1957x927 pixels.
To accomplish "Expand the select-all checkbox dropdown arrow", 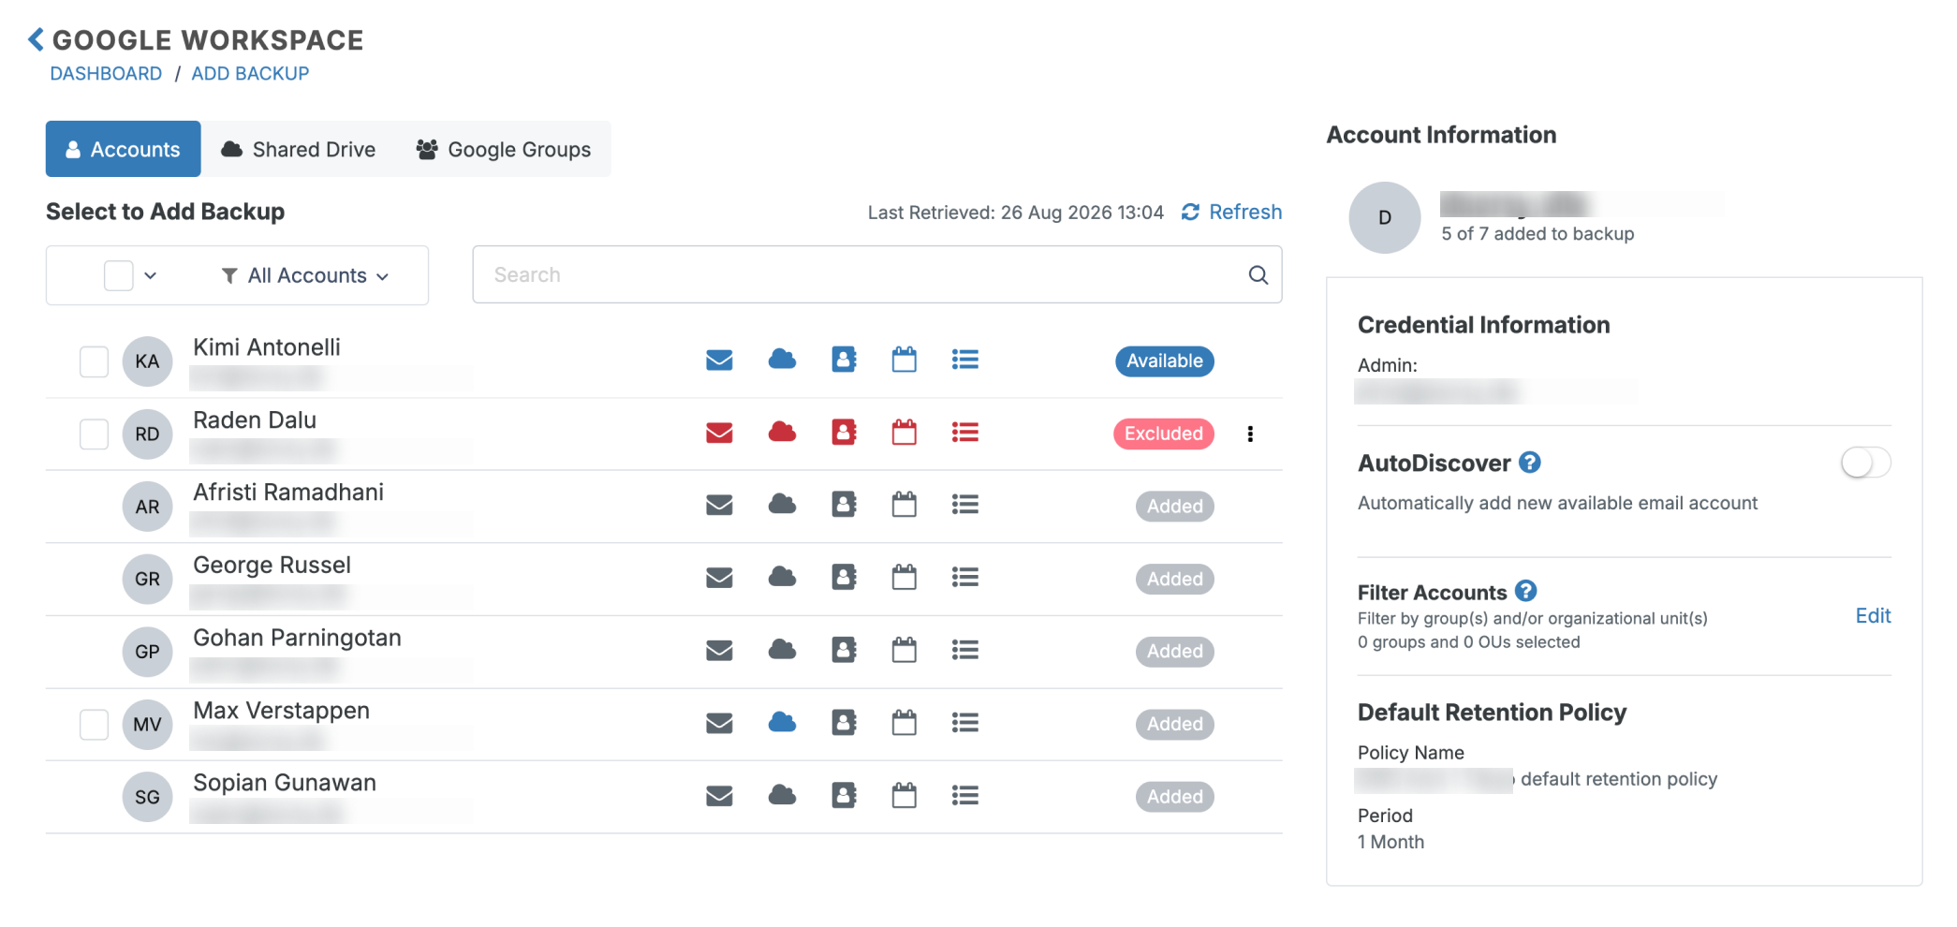I will click(151, 275).
